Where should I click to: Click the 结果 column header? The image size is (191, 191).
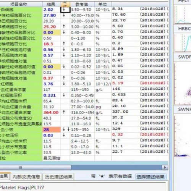(51, 4)
